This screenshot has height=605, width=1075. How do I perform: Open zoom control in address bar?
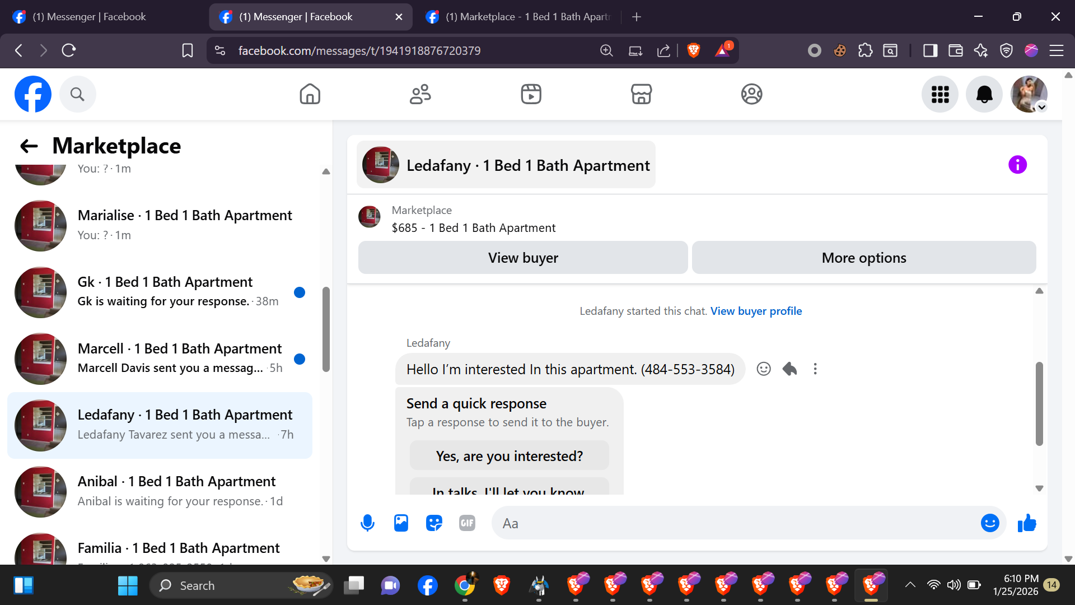pos(606,50)
